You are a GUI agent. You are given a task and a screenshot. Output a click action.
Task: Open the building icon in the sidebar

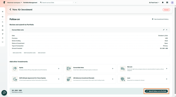3,26
